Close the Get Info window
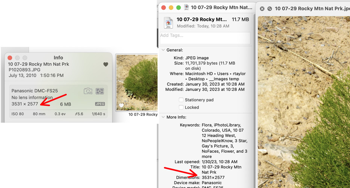 point(164,8)
